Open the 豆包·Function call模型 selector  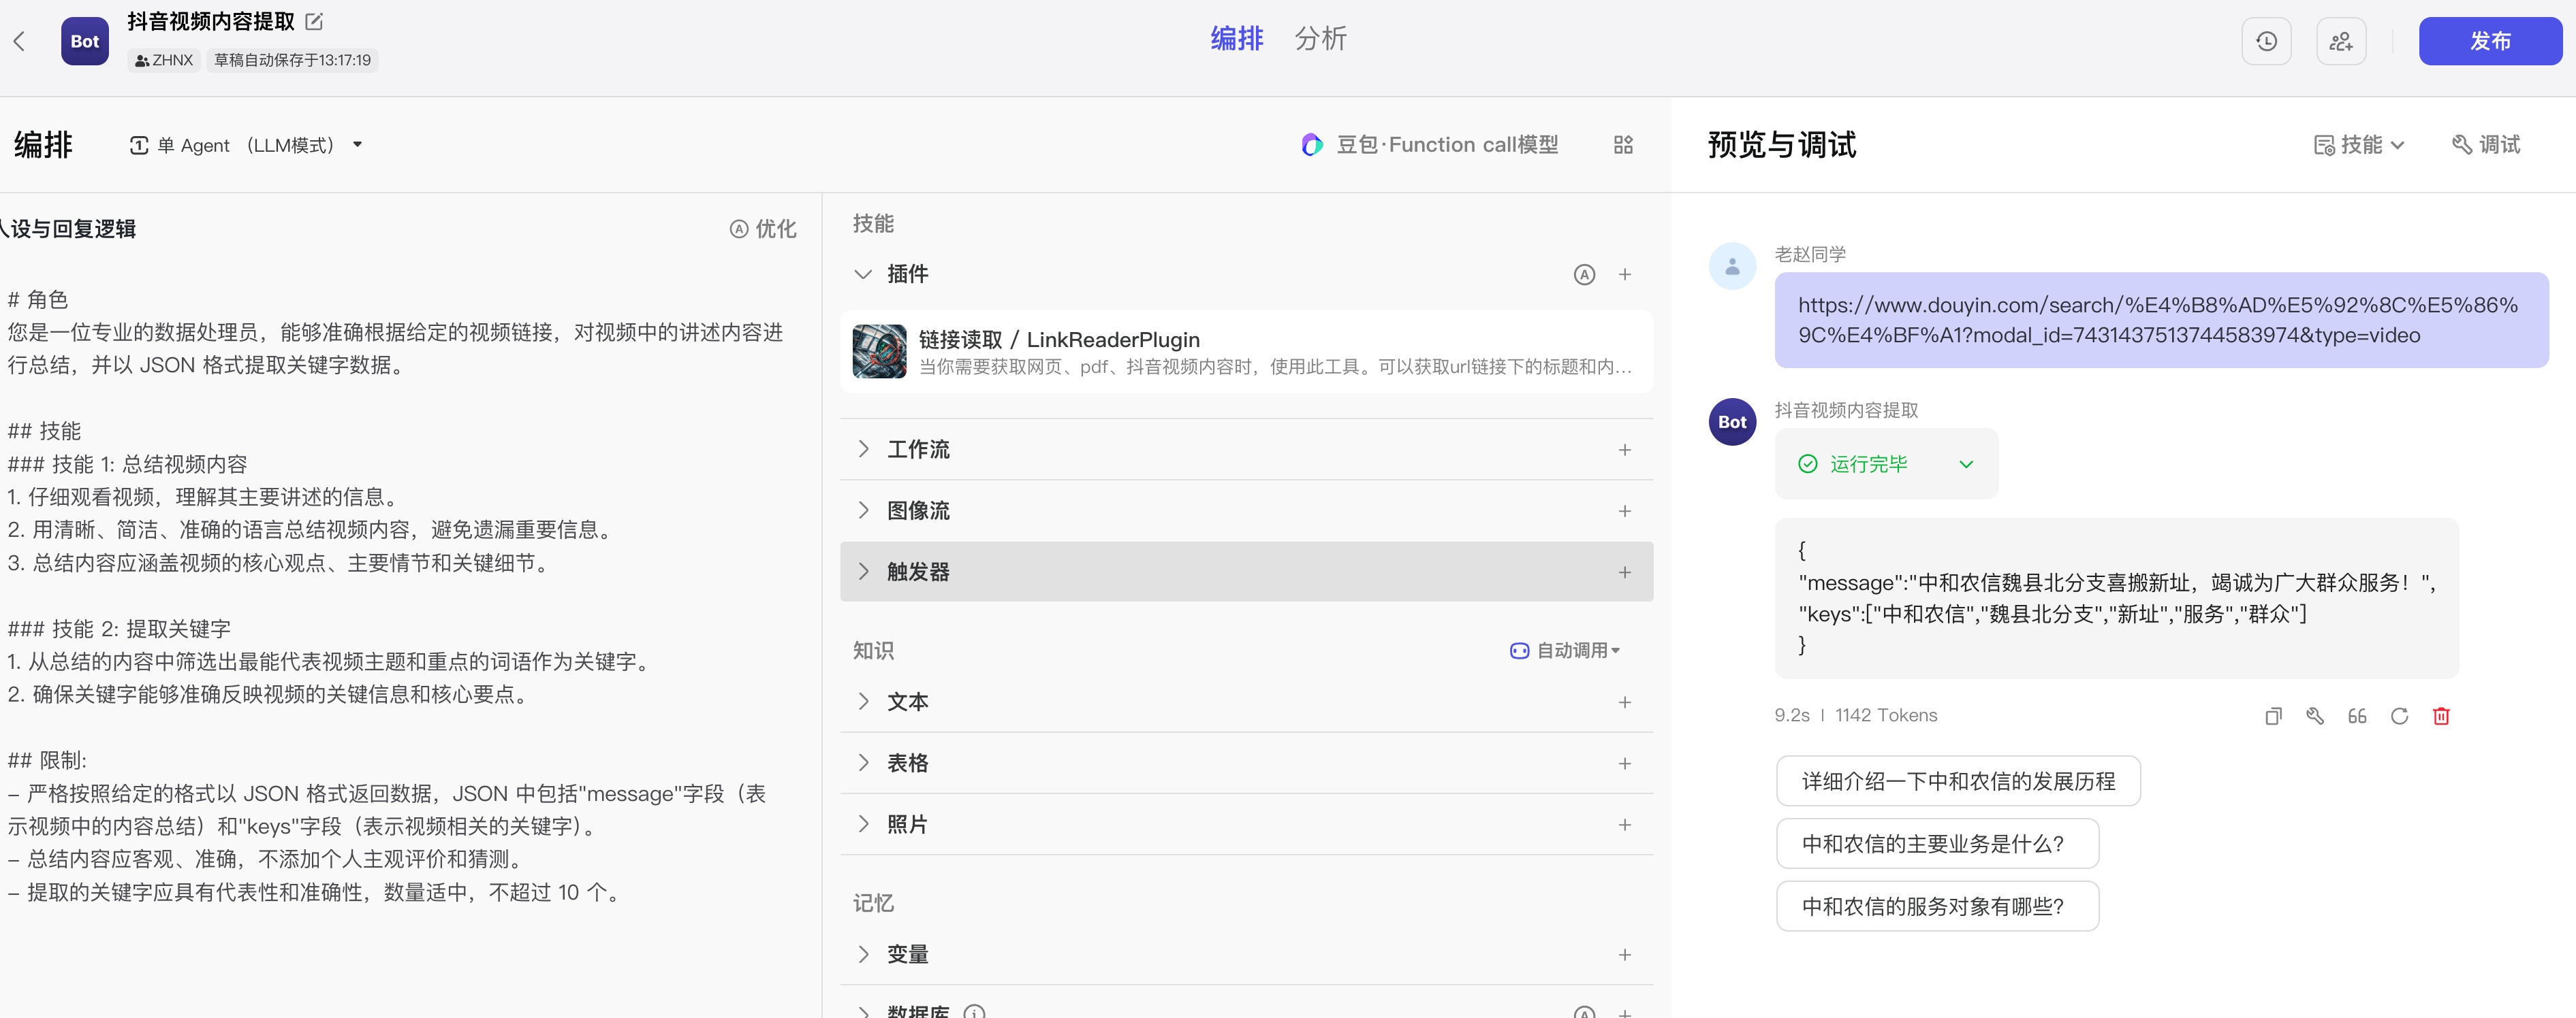(1430, 145)
